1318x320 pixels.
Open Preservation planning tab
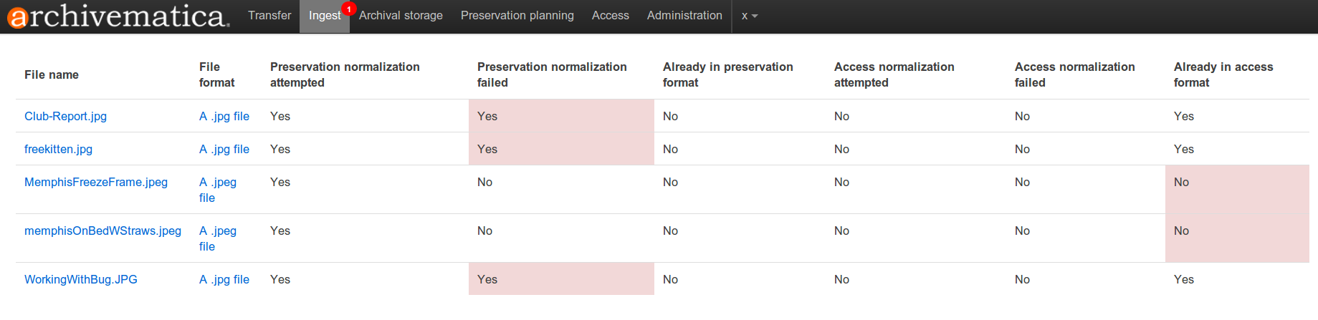click(517, 16)
